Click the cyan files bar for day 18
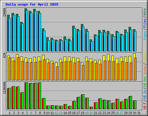 click(x=83, y=39)
